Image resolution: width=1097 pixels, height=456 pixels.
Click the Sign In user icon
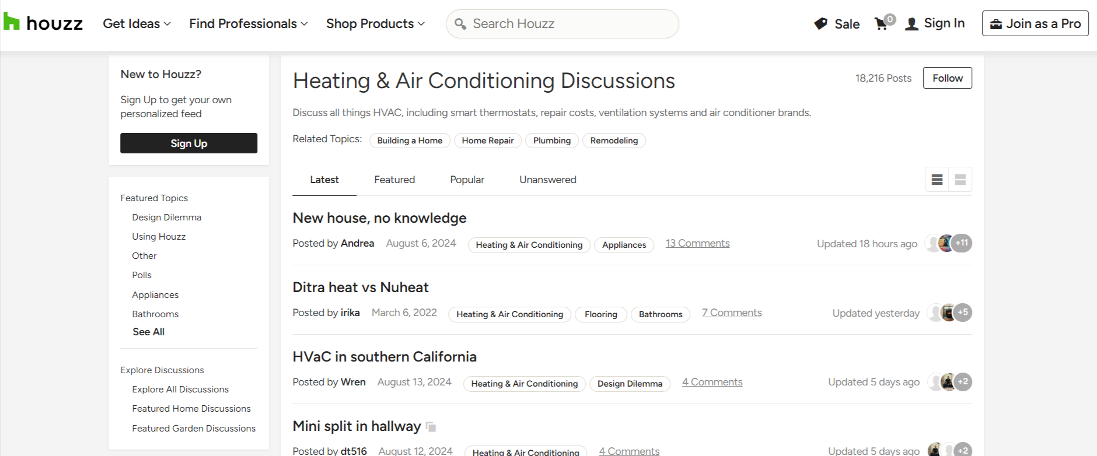911,24
